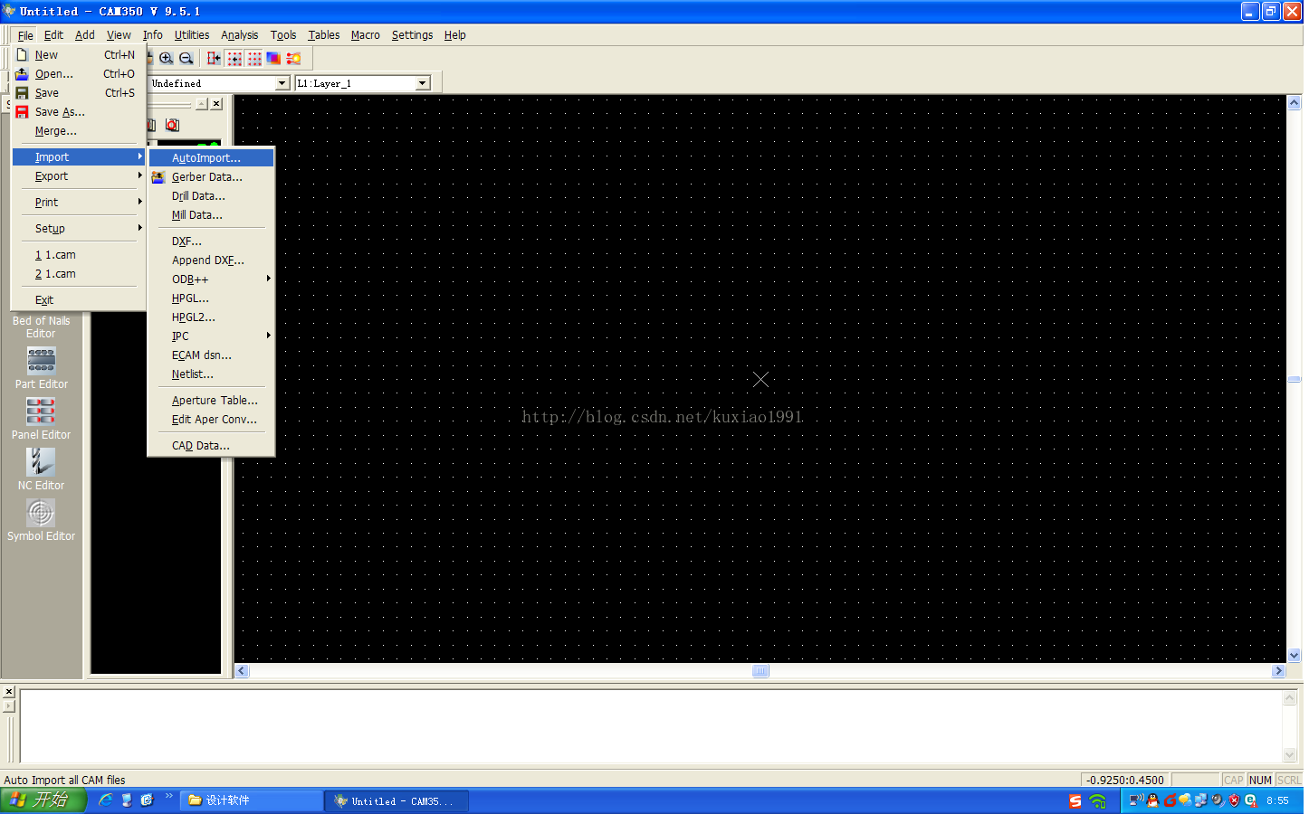The height and width of the screenshot is (814, 1309).
Task: Click the object snap toolbar icon
Action: [x=214, y=58]
